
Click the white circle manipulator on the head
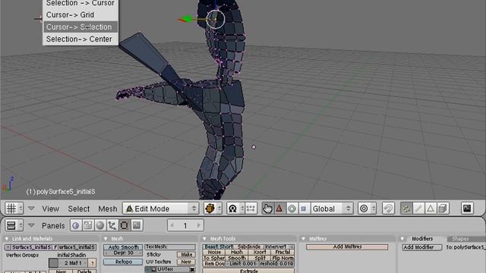(216, 19)
